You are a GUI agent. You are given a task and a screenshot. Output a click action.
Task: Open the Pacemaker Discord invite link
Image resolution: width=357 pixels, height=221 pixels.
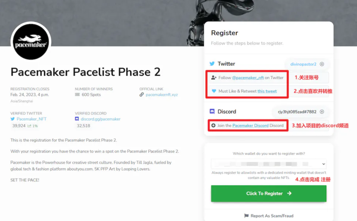tap(250, 126)
